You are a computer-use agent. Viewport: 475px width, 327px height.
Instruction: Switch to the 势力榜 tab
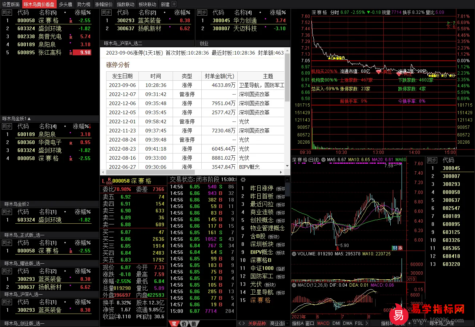84,4
